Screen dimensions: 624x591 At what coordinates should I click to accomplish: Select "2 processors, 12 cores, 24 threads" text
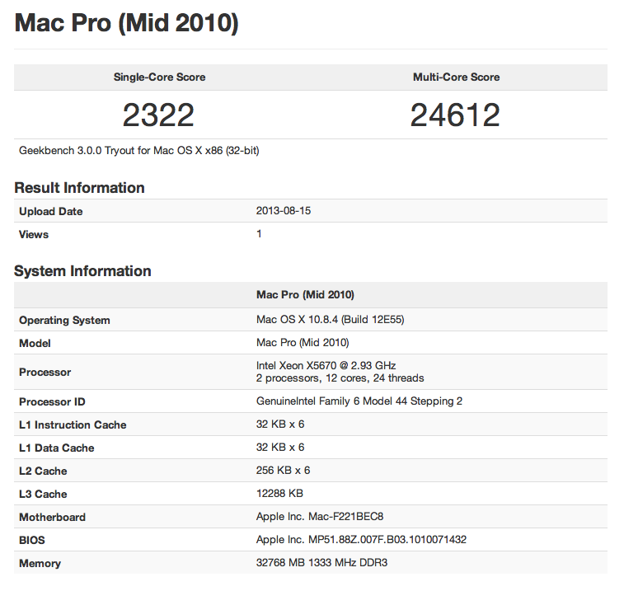[340, 378]
